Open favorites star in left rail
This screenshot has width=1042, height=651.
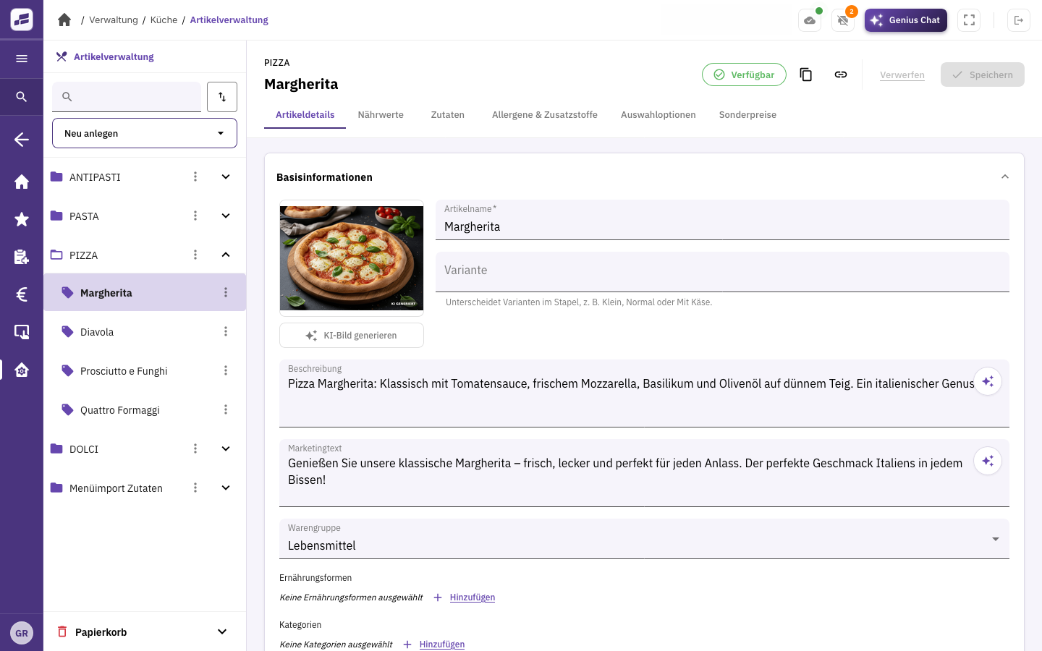[22, 219]
